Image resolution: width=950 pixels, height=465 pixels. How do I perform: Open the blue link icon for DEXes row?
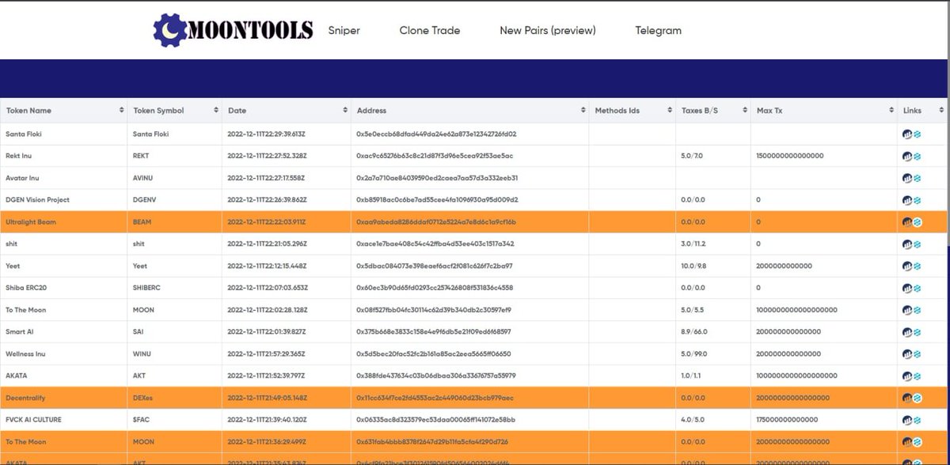click(917, 398)
